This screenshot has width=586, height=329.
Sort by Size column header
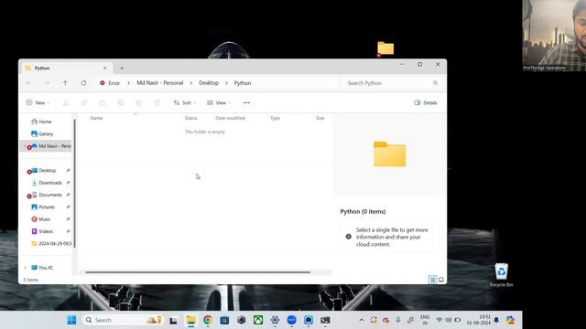pos(320,118)
